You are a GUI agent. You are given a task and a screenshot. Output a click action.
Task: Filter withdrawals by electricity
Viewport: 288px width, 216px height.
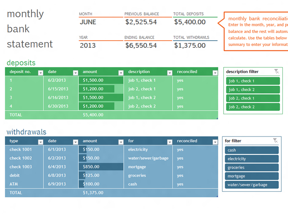(252, 159)
